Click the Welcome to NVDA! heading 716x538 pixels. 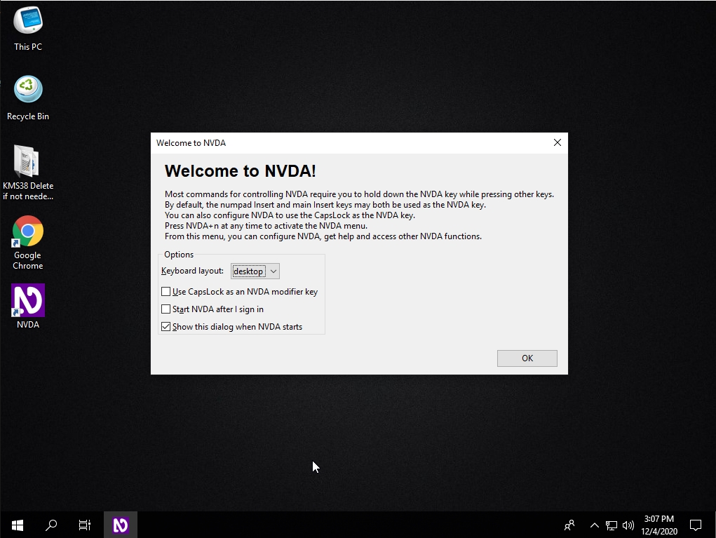point(241,171)
